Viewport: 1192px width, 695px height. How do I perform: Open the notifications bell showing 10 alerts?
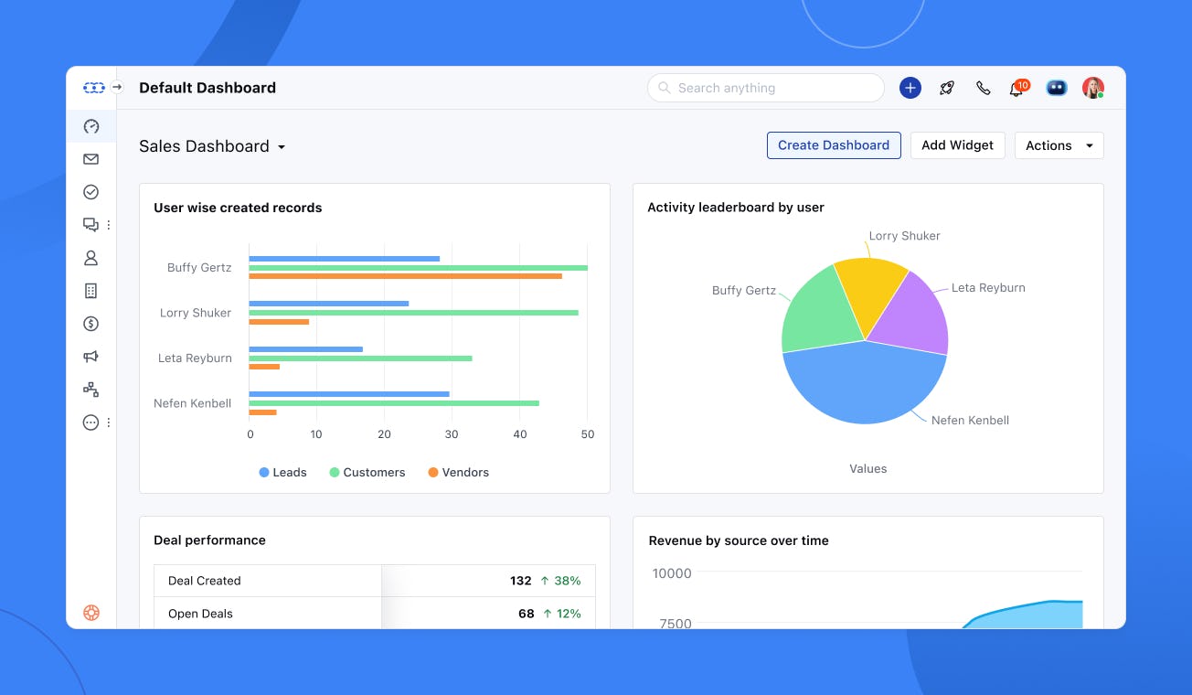click(x=1016, y=88)
